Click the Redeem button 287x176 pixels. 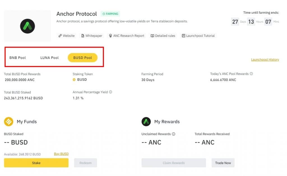pos(85,163)
